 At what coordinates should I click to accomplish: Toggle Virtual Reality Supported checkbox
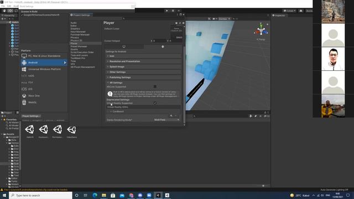[155, 103]
